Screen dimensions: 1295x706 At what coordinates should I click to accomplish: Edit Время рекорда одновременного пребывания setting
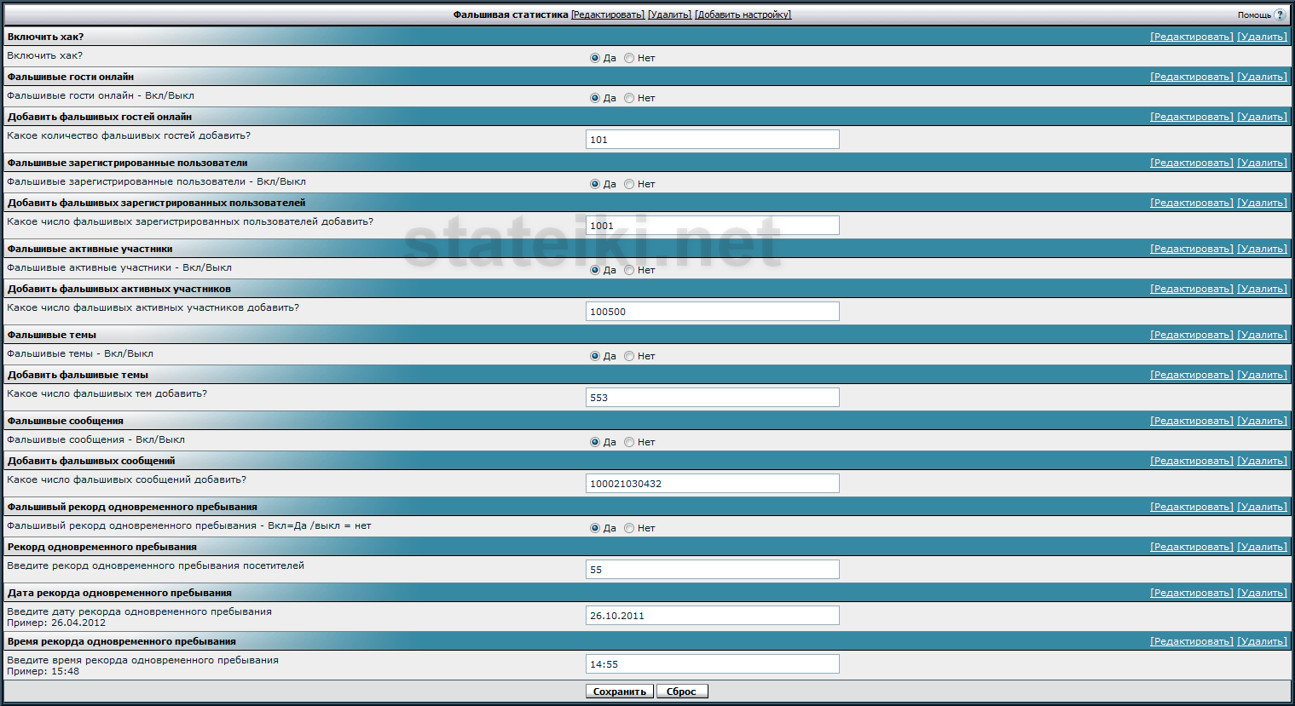[1192, 641]
